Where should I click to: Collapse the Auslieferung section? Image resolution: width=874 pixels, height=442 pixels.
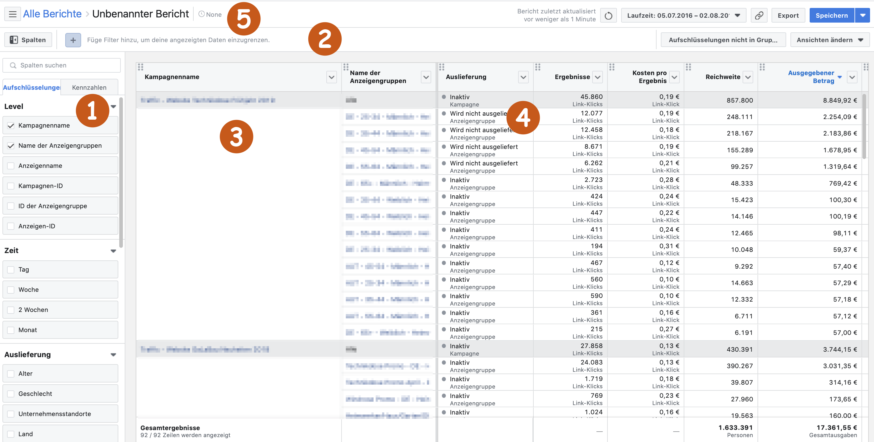(113, 355)
